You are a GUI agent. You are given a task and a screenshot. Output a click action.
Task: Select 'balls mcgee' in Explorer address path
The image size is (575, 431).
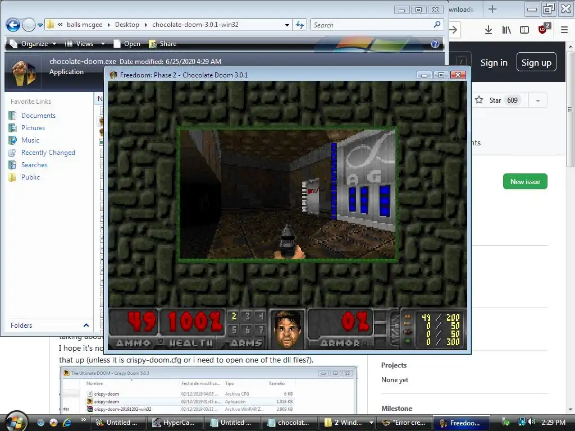click(84, 25)
